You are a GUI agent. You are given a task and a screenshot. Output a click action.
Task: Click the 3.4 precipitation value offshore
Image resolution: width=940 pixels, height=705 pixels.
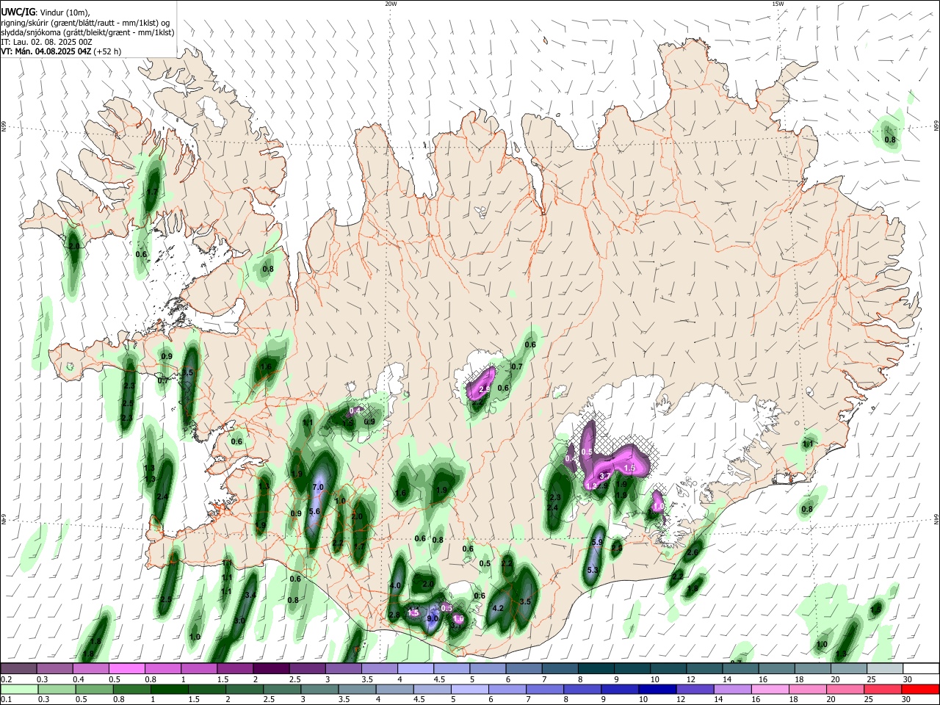click(250, 595)
